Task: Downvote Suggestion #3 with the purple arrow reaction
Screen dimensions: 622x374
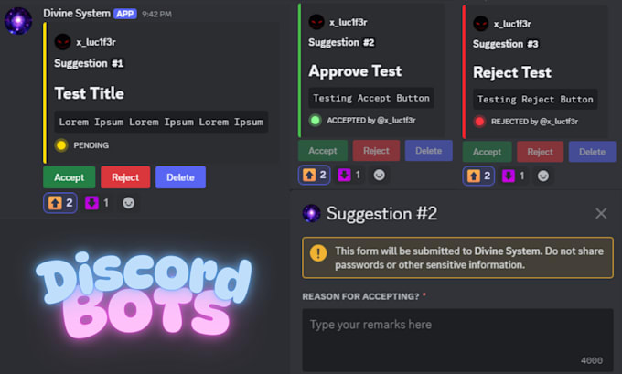Action: pyautogui.click(x=514, y=176)
